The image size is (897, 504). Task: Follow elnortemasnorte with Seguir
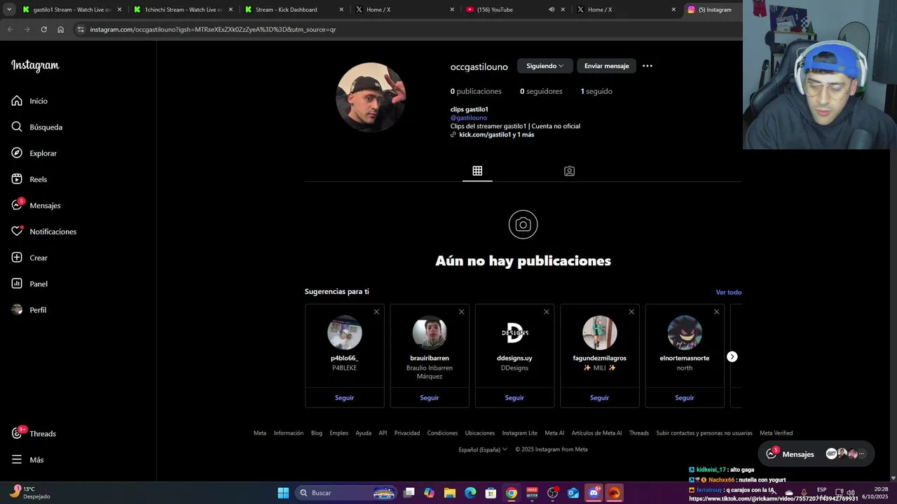click(685, 398)
